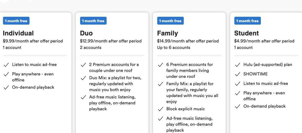Click checkmark beside "Block explicit music"
Image resolution: width=302 pixels, height=133 pixels.
160,109
